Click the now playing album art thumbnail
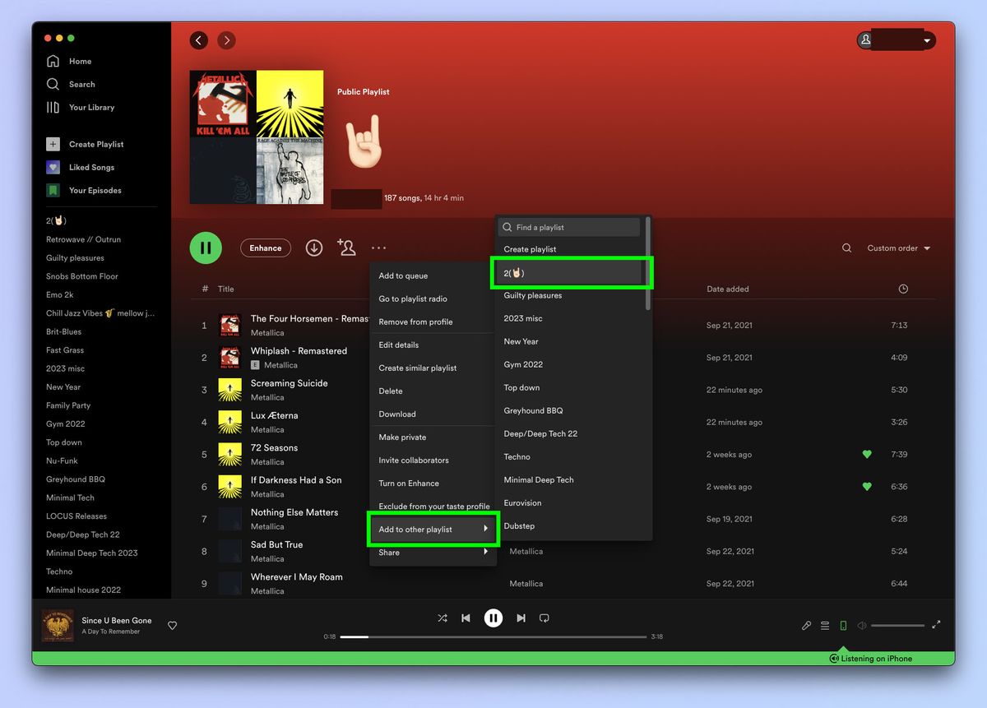987x708 pixels. coord(58,626)
